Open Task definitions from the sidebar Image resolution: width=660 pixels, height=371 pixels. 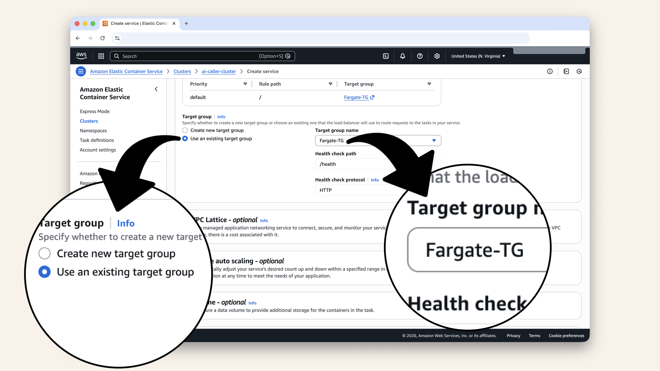[97, 140]
